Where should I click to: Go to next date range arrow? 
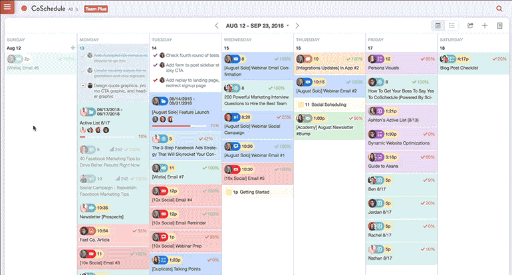(297, 25)
